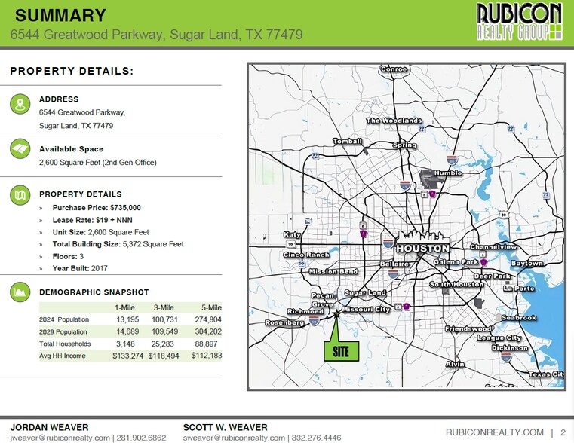Select the Sugar Land map label
The width and height of the screenshot is (574, 443).
365,292
